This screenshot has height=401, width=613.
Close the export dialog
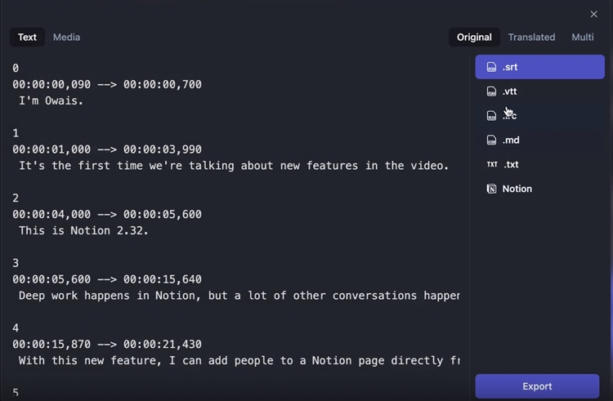pos(594,14)
